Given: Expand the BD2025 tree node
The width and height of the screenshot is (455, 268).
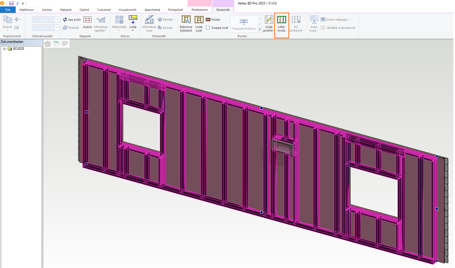Looking at the screenshot, I should [4, 49].
